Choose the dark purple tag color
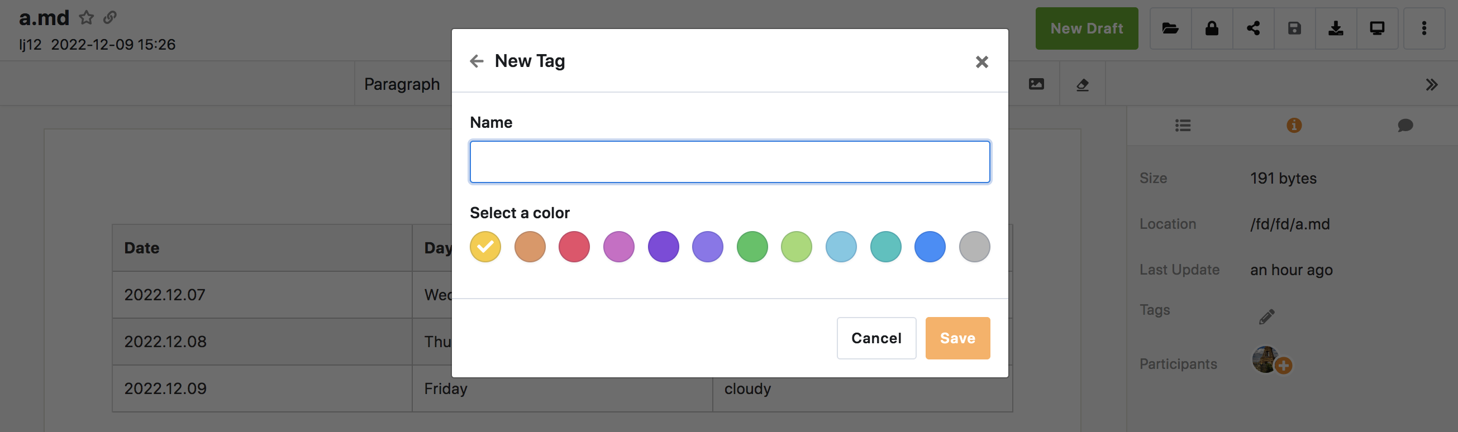 [663, 247]
